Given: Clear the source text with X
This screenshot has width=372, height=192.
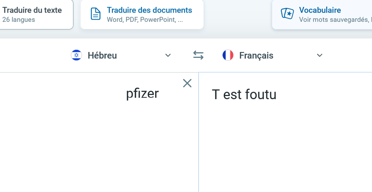Looking at the screenshot, I should click(187, 83).
